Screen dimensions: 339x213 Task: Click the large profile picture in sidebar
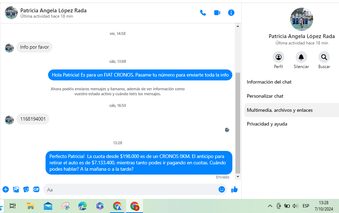302,19
